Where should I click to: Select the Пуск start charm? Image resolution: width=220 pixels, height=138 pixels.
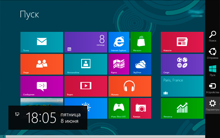point(213,71)
